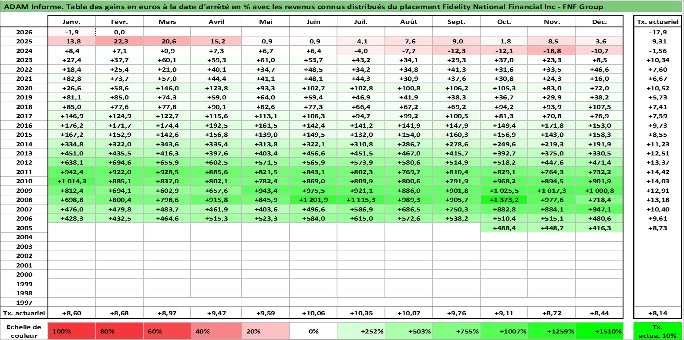This screenshot has width=684, height=340.
Task: Click the 2020 year row label
Action: pyautogui.click(x=24, y=88)
